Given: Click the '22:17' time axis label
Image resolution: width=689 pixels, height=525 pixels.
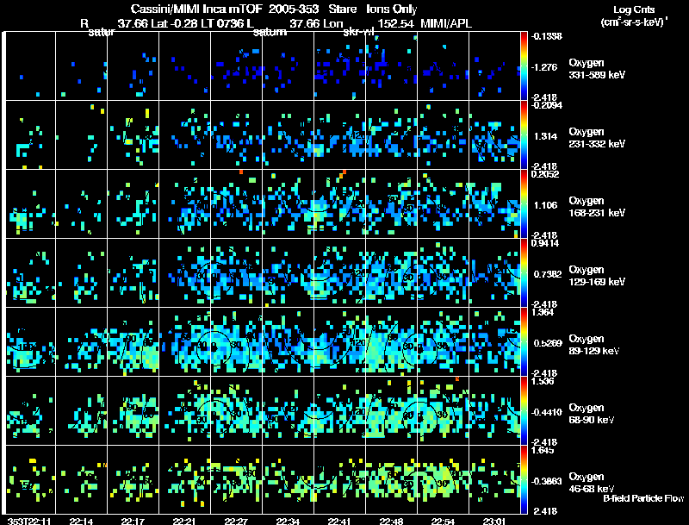Looking at the screenshot, I should point(133,522).
